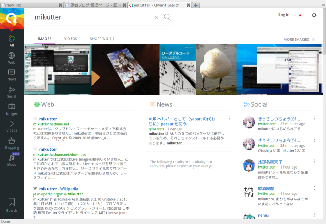Open MORE IMAGES link
326x224 pixels.
[299, 39]
